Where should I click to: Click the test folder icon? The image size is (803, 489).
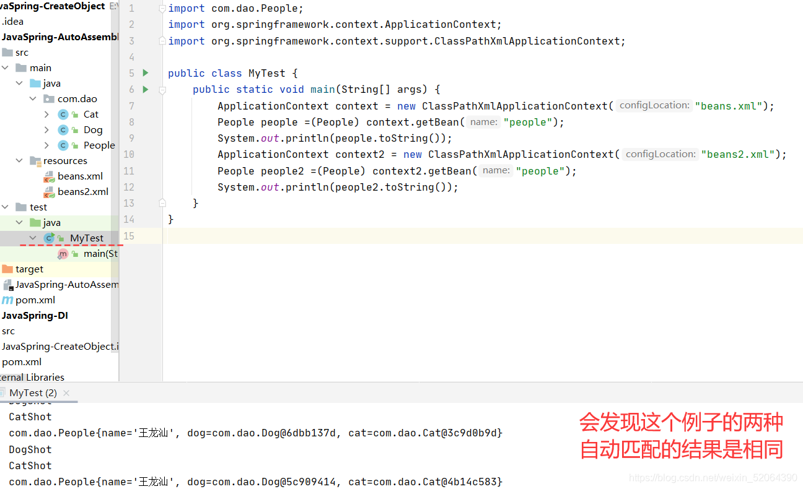tap(21, 207)
